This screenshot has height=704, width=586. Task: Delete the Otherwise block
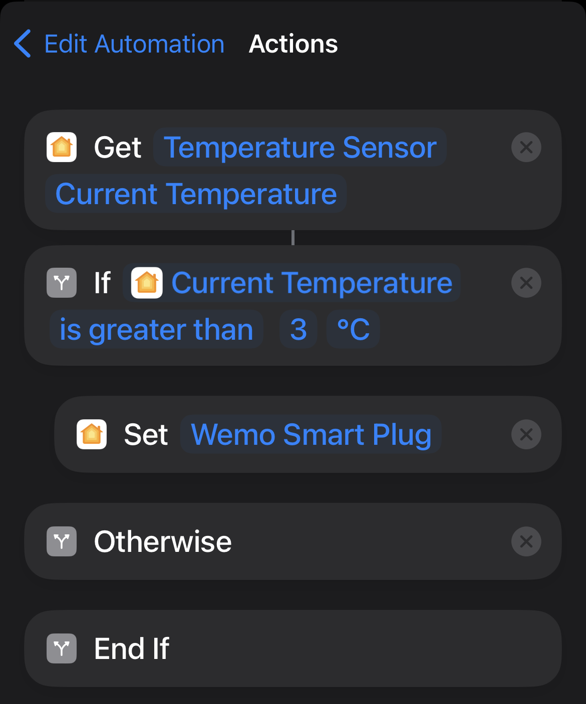526,541
